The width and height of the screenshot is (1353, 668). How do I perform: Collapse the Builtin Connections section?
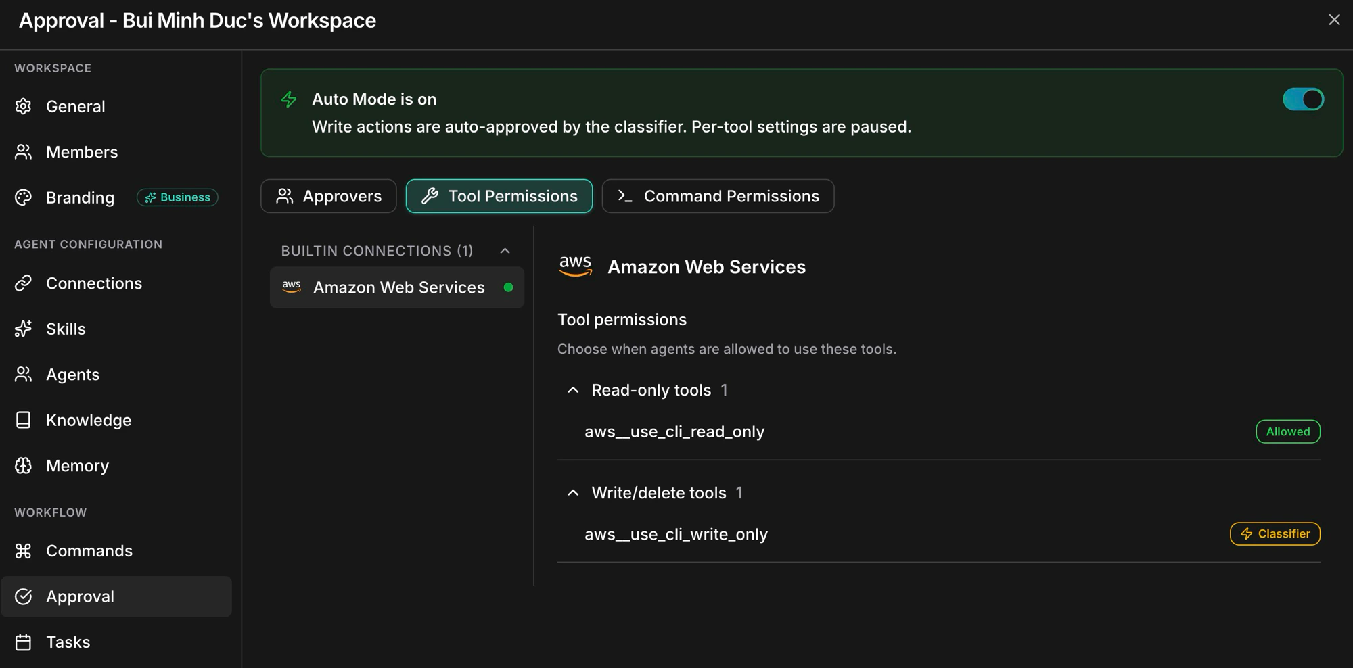pyautogui.click(x=505, y=251)
